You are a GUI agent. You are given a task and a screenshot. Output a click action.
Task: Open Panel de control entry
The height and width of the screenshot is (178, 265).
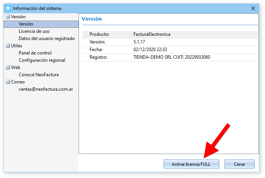[x=35, y=53]
